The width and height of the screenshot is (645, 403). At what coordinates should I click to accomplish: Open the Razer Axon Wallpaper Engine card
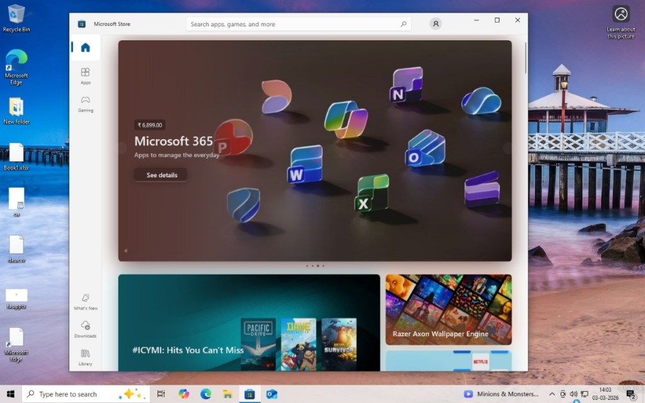[448, 309]
